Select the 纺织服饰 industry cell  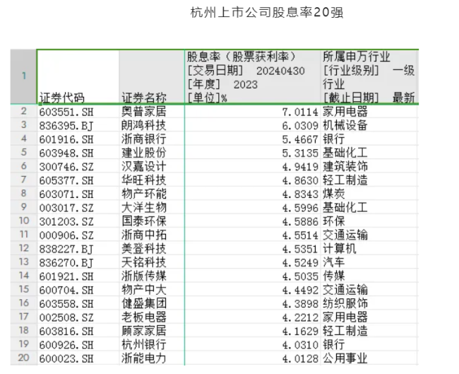pos(369,303)
